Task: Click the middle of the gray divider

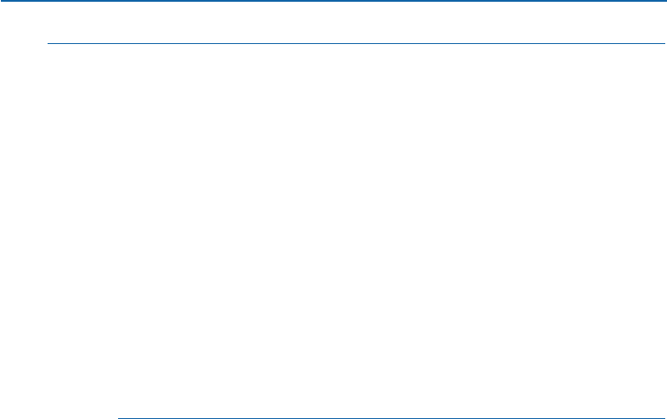Action: click(356, 43)
